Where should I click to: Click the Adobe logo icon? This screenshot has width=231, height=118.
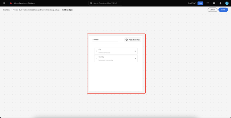pyautogui.click(x=11, y=3)
